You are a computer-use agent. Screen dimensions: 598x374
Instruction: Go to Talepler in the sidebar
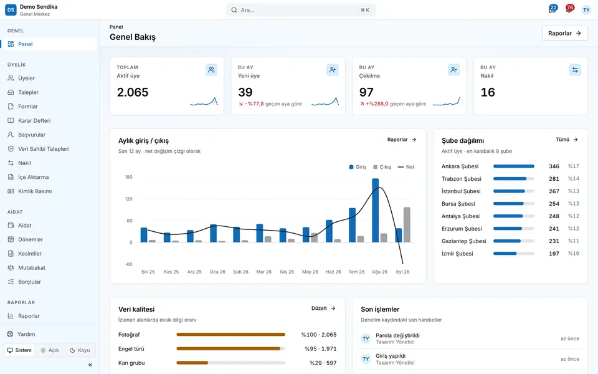(x=50, y=92)
